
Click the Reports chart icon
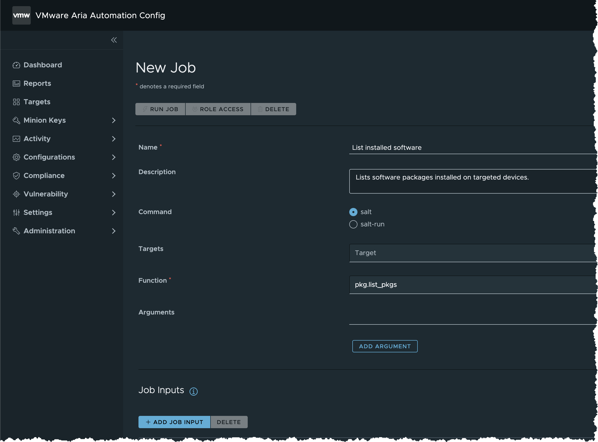click(16, 83)
